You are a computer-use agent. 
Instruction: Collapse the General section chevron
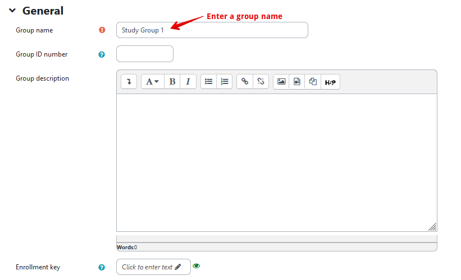(x=12, y=11)
